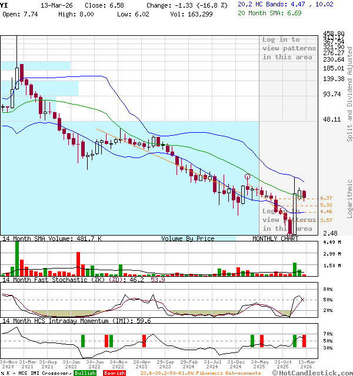Click the Bullish legend box

[85, 373]
